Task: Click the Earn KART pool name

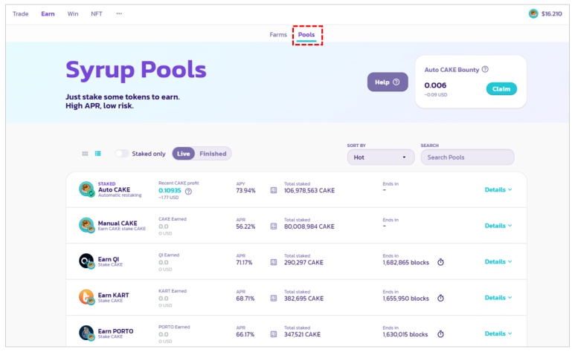Action: click(113, 295)
